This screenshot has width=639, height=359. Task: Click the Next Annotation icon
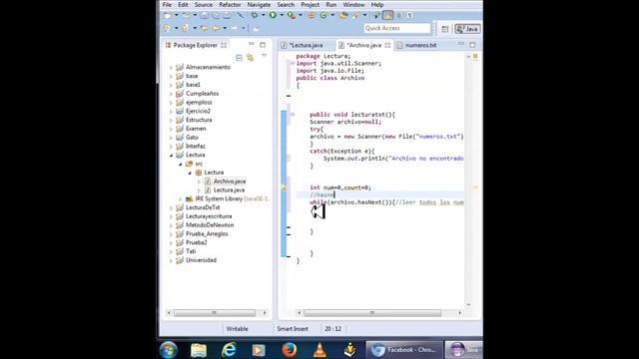(x=167, y=28)
